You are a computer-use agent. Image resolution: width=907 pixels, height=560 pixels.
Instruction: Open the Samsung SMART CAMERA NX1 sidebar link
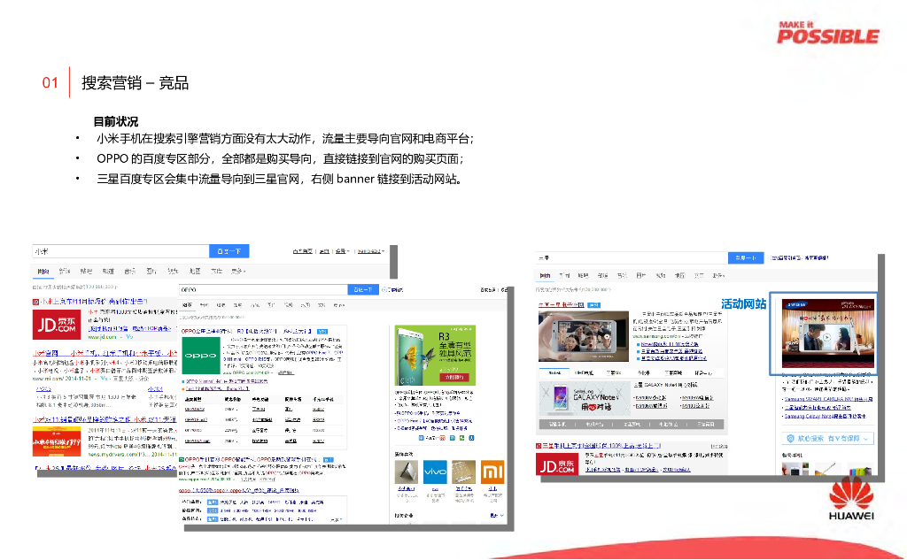coord(828,399)
